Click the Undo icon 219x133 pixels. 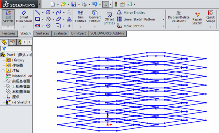[x=95, y=4]
